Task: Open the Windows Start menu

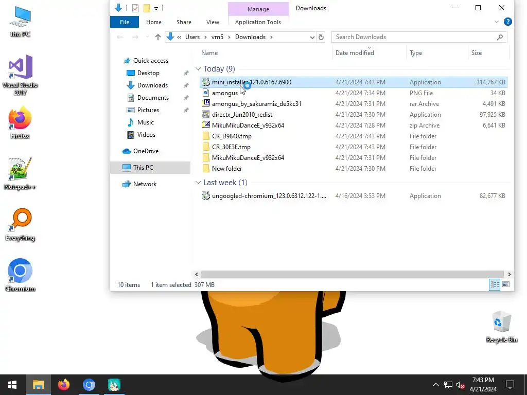Action: tap(12, 385)
